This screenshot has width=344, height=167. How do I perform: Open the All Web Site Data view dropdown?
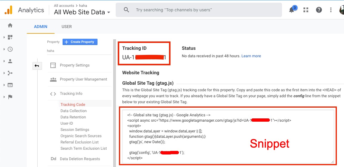[82, 12]
